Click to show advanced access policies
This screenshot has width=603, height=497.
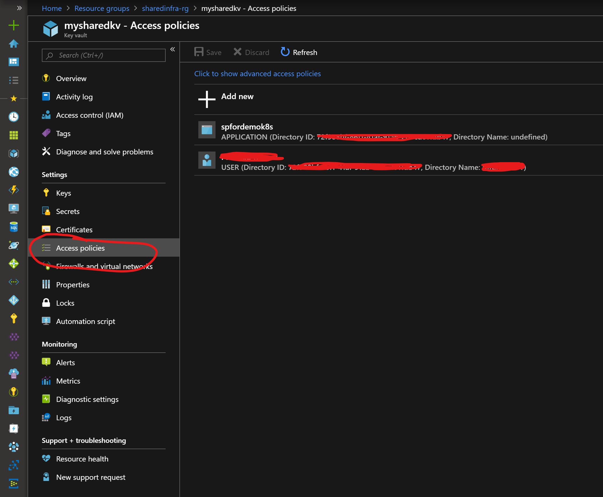pos(257,74)
